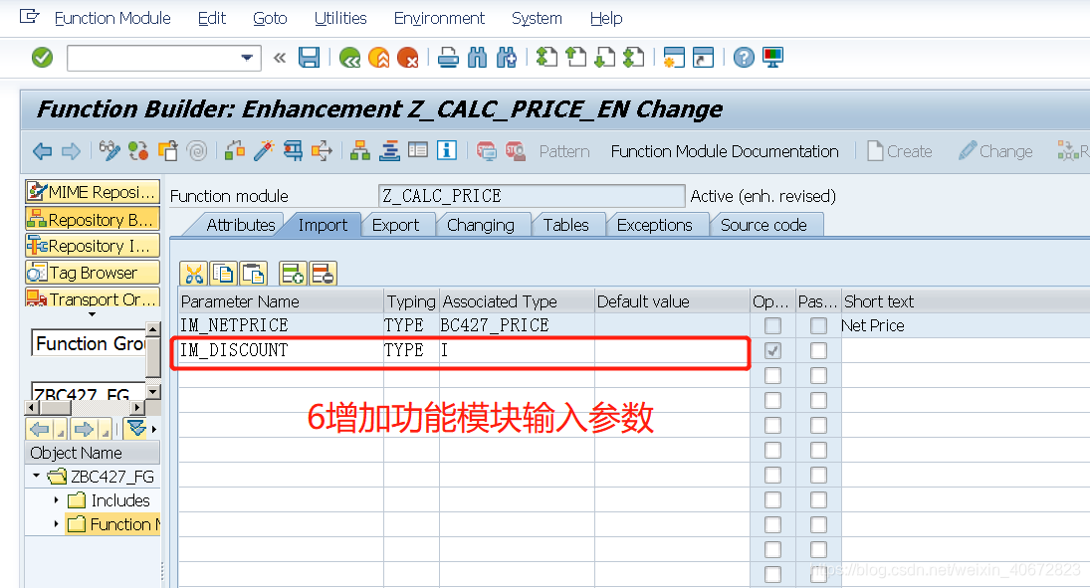This screenshot has height=588, width=1090.
Task: Click the BC427_PRICE associated type cell
Action: click(x=518, y=325)
